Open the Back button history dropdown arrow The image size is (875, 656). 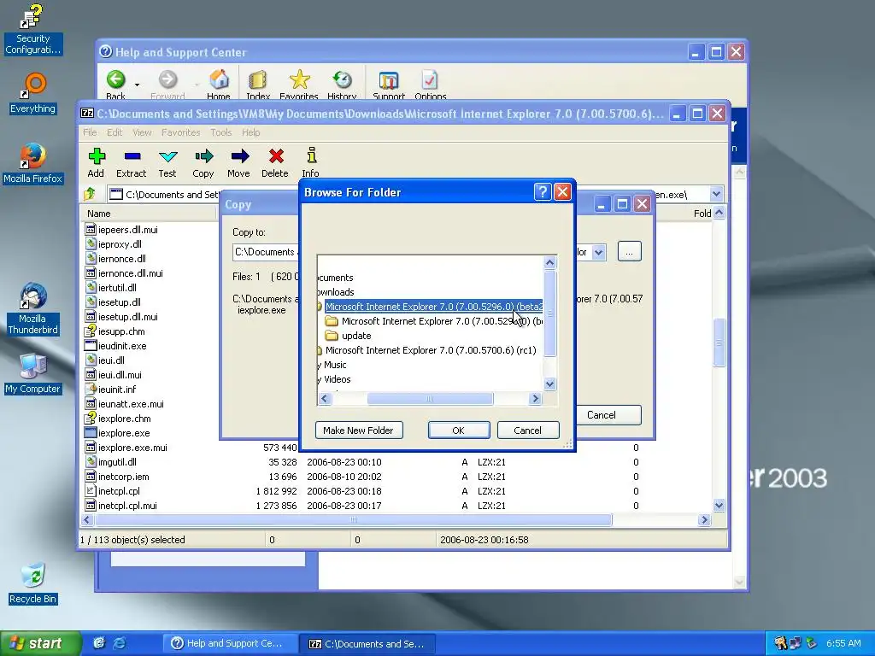click(x=137, y=85)
